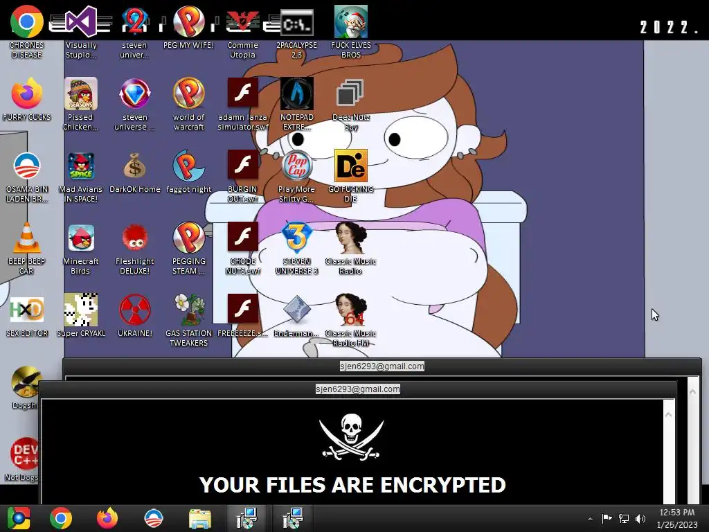Screen dimensions: 709x532
Task: Click scroll-up arrow in back ransom window
Action: click(692, 392)
